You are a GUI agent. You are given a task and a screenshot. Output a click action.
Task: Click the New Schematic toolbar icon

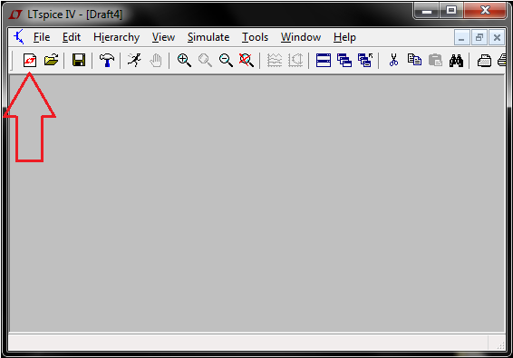point(30,61)
